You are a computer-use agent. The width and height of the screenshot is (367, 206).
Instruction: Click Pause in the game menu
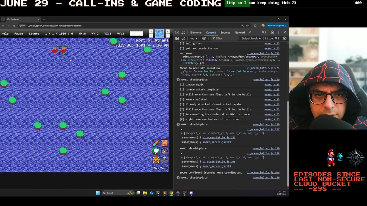(19, 33)
